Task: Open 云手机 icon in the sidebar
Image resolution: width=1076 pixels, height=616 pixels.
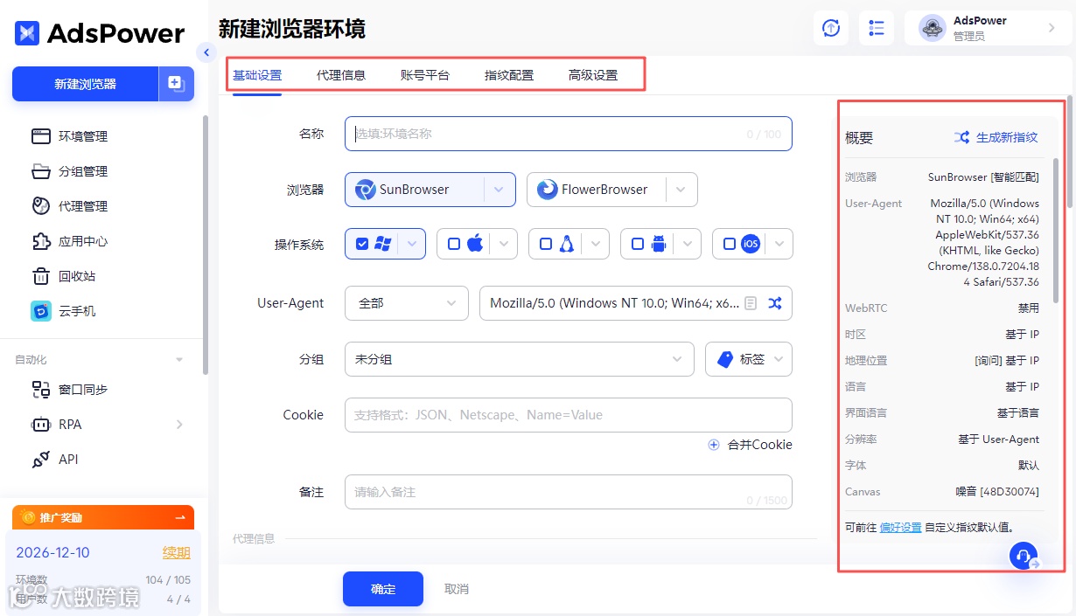Action: click(x=41, y=311)
